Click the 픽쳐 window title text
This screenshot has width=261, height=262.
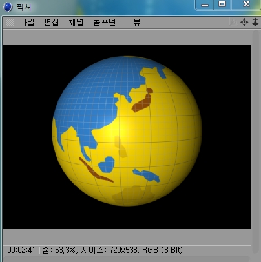click(24, 7)
